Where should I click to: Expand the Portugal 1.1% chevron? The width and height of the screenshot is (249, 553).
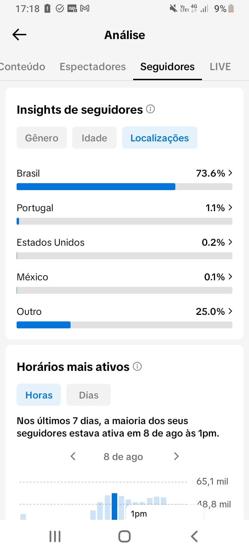pyautogui.click(x=230, y=207)
